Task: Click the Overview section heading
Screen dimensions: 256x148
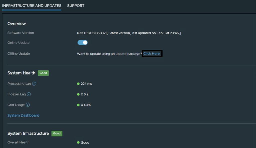Action: click(17, 24)
